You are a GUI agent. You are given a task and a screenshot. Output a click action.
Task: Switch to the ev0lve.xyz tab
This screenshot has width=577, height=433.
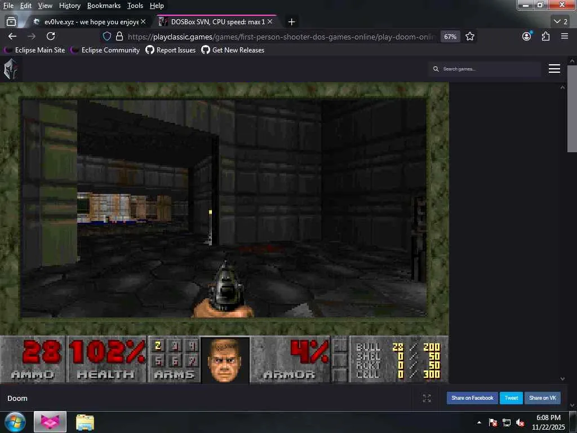tap(88, 22)
